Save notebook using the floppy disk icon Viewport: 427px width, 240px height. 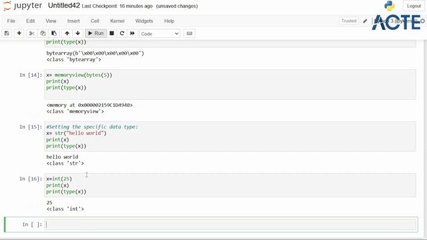point(7,33)
